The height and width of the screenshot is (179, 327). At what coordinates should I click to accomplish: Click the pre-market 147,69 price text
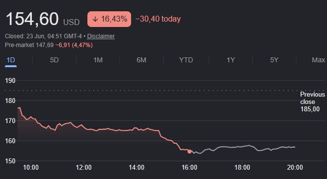coord(45,45)
